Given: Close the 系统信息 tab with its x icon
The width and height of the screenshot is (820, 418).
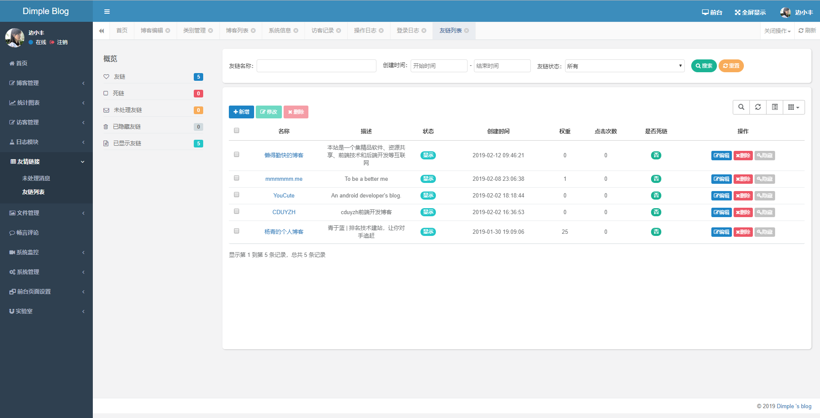Looking at the screenshot, I should click(x=296, y=31).
